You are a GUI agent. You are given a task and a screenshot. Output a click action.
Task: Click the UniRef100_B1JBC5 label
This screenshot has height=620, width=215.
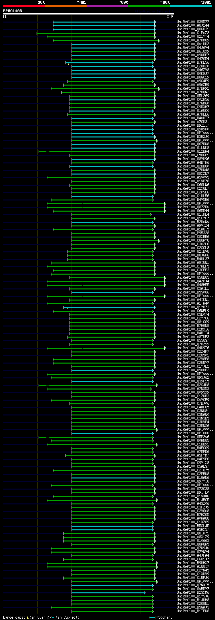pyautogui.click(x=193, y=500)
